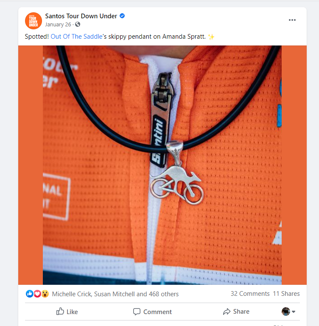The height and width of the screenshot is (326, 319).
Task: Click the blue thumbs-up reaction icon
Action: pos(29,294)
